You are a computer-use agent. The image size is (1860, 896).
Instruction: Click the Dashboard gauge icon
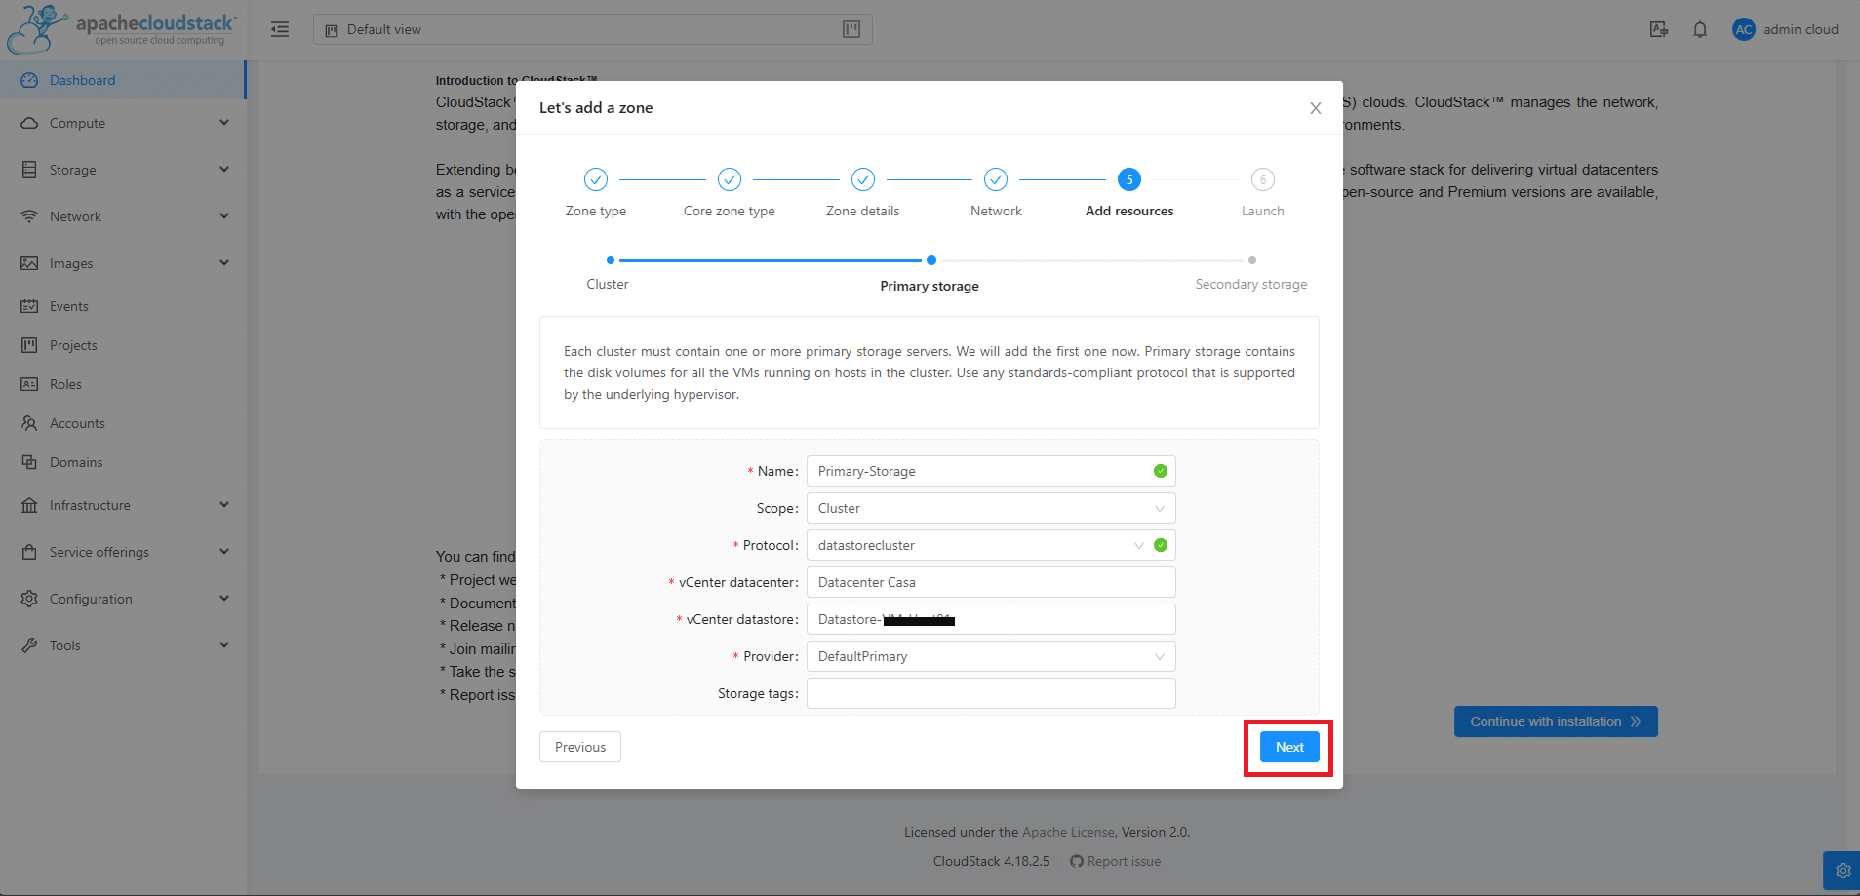pos(29,80)
